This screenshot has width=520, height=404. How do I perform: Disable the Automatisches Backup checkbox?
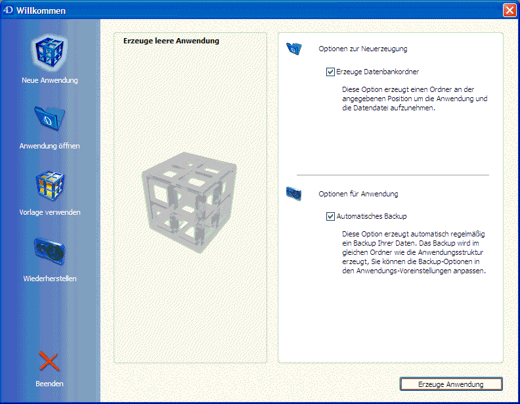pyautogui.click(x=330, y=216)
